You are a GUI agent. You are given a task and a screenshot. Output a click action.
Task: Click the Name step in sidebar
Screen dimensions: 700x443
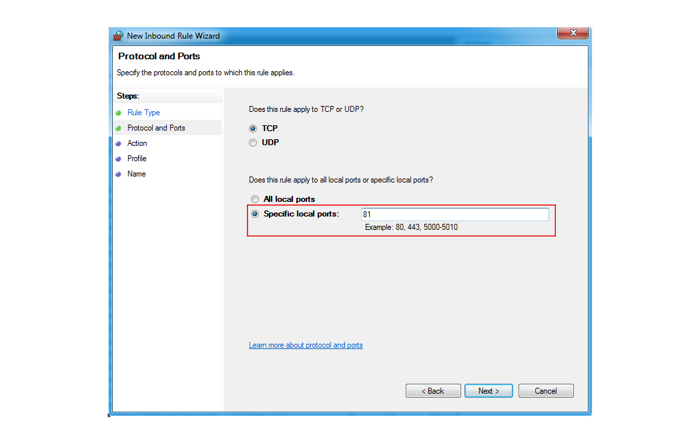click(x=136, y=174)
